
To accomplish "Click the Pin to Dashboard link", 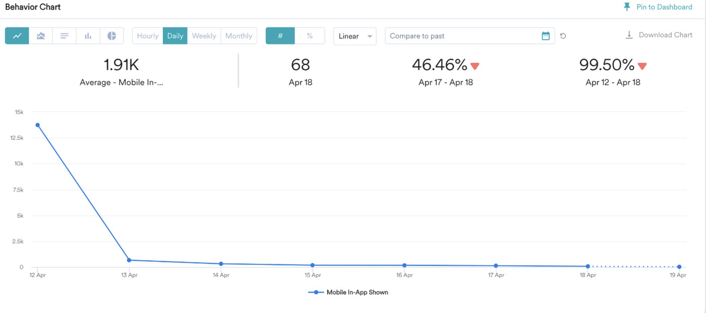I will (x=664, y=7).
